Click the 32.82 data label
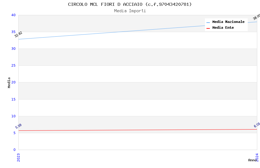260x168 pixels. [x=18, y=35]
